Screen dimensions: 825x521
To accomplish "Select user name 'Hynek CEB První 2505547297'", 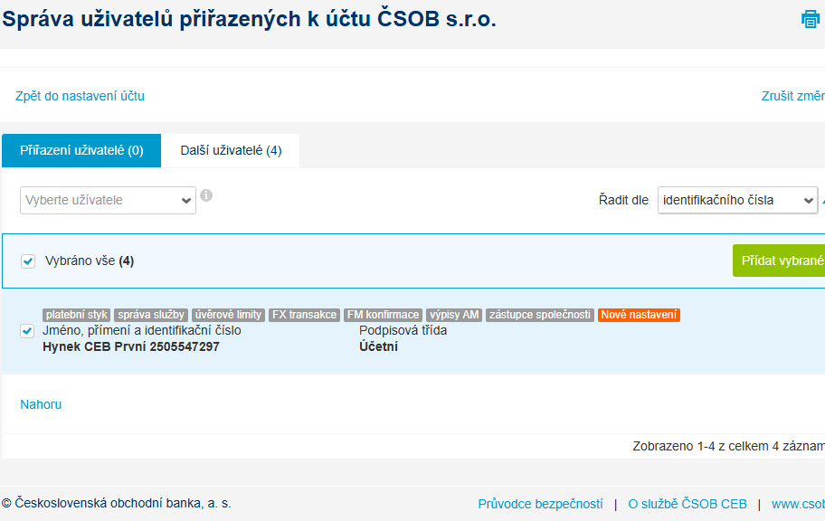I will point(131,346).
